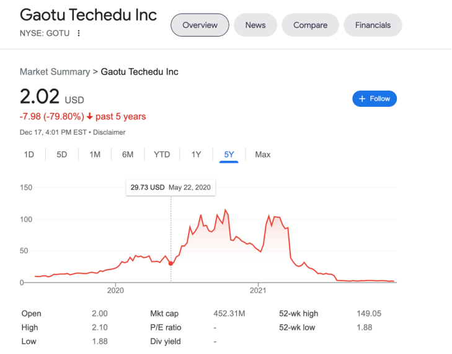Open the Disclaimer link
The image size is (452, 354).
pyautogui.click(x=110, y=132)
